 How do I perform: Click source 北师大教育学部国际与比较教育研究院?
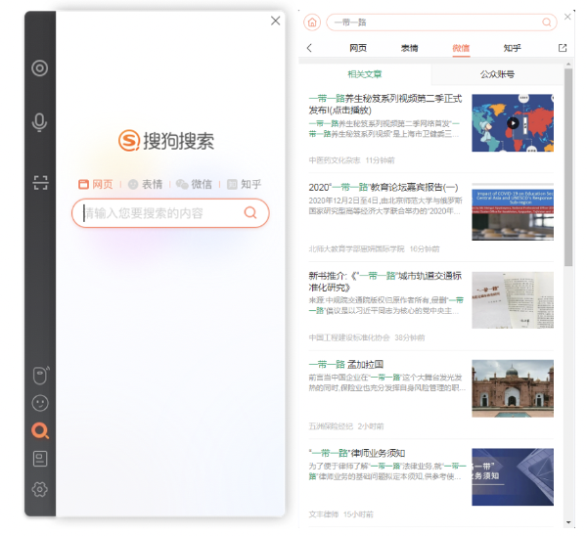356,248
